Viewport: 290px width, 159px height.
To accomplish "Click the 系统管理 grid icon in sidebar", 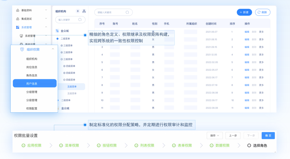I will [x=18, y=27].
